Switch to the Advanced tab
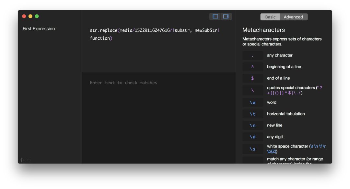Screen dimensions: 350x189 pyautogui.click(x=293, y=17)
